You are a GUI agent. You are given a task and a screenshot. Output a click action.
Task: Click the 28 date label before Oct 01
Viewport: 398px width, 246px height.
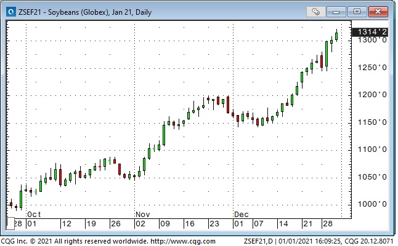[x=18, y=224]
